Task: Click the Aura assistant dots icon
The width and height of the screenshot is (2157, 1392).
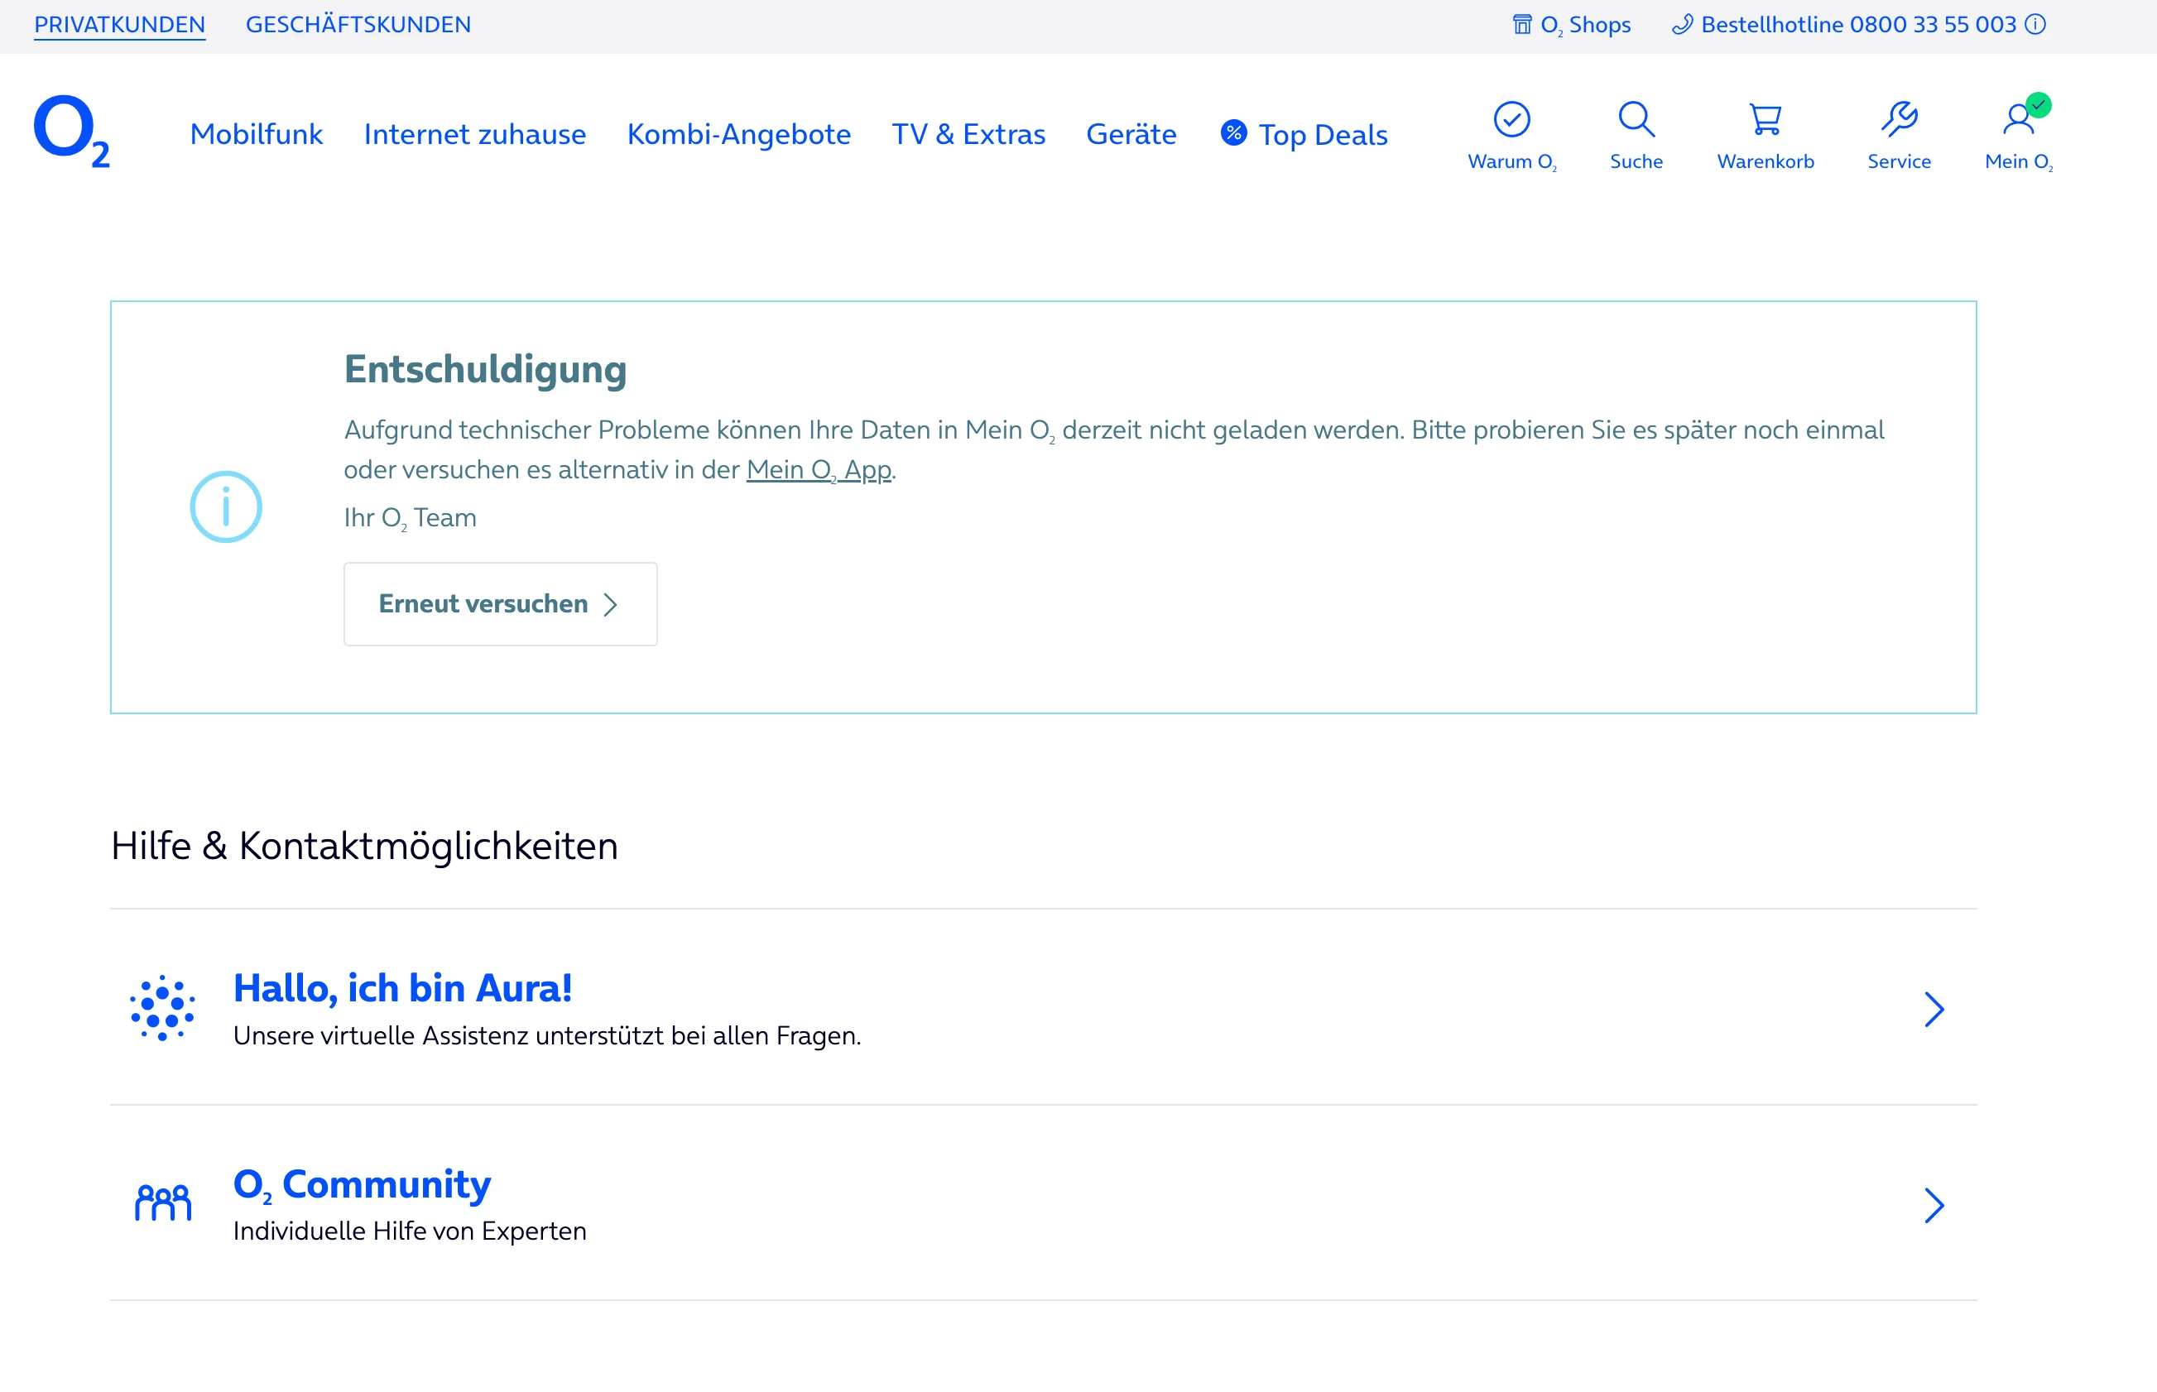Action: point(162,1008)
